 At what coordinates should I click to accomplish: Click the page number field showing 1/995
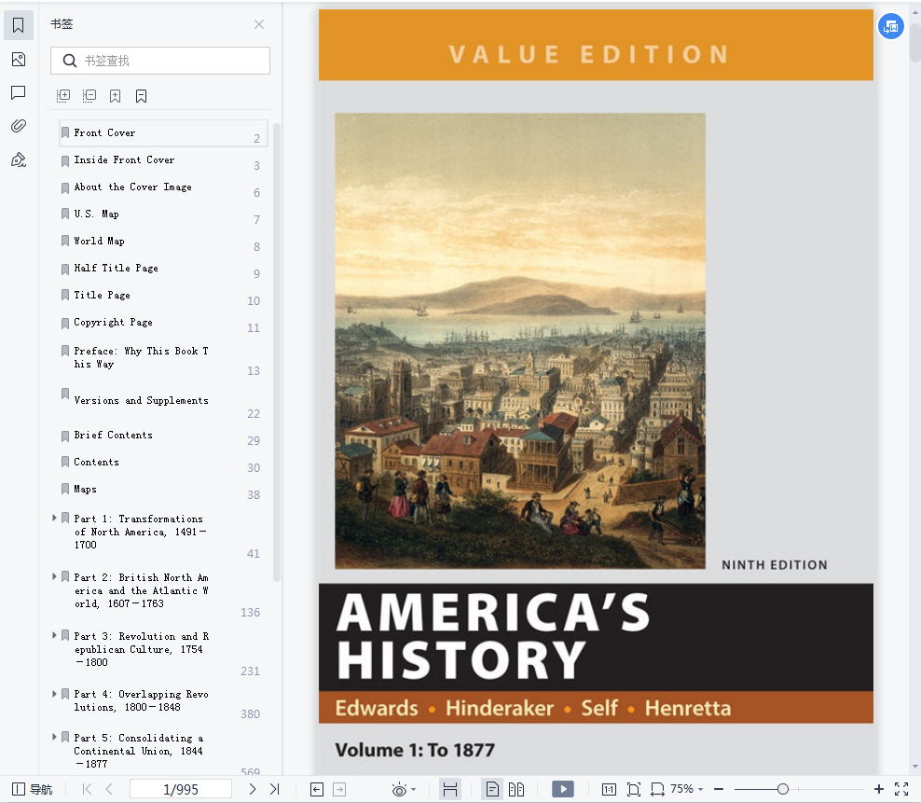point(181,789)
